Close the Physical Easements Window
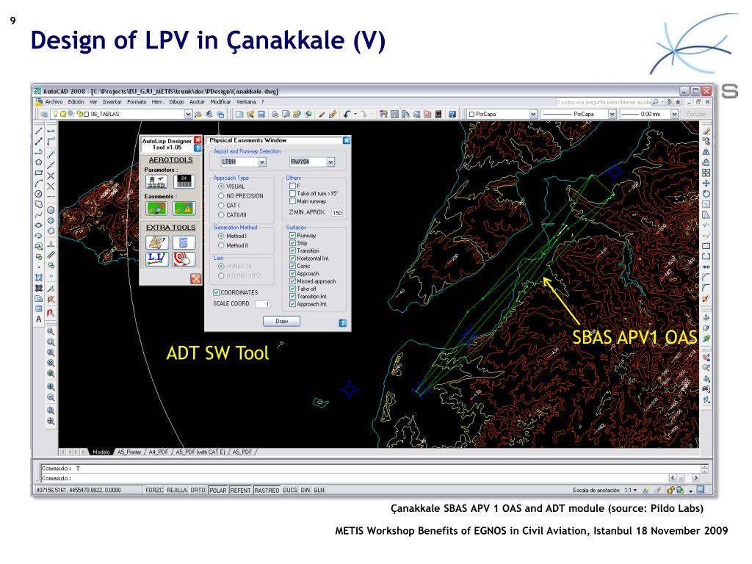This screenshot has width=752, height=564. click(347, 140)
